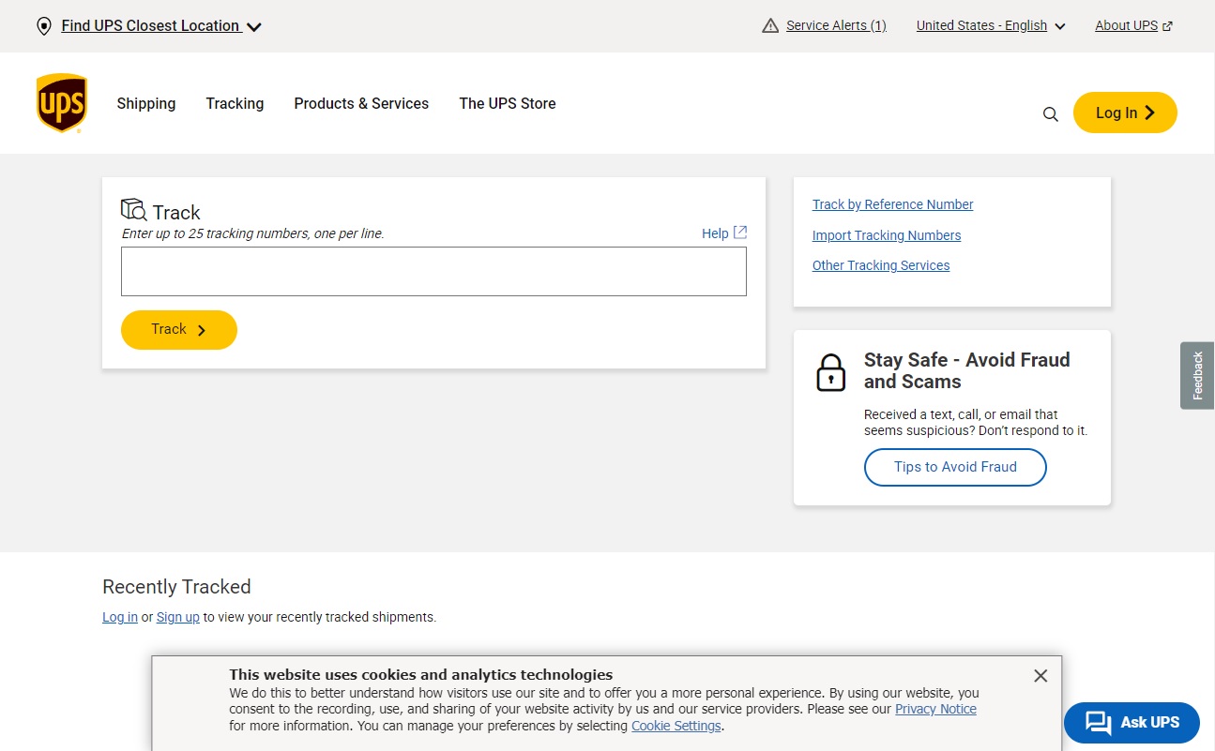1215x751 pixels.
Task: Follow Import Tracking Numbers link
Action: click(887, 235)
